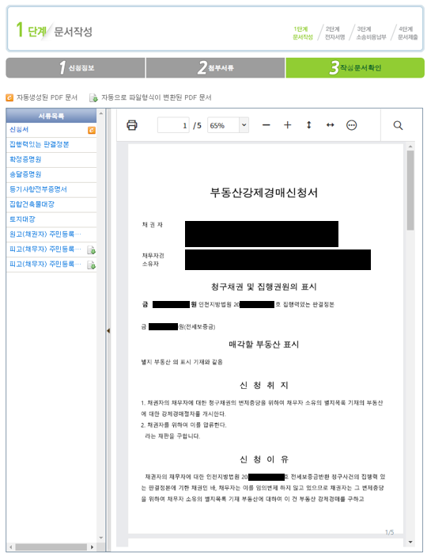The width and height of the screenshot is (427, 556).
Task: Click PDF viewer scroll down arrow
Action: 410,542
